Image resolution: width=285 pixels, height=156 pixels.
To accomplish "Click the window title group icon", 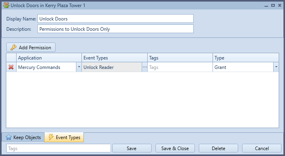I will tap(6, 5).
